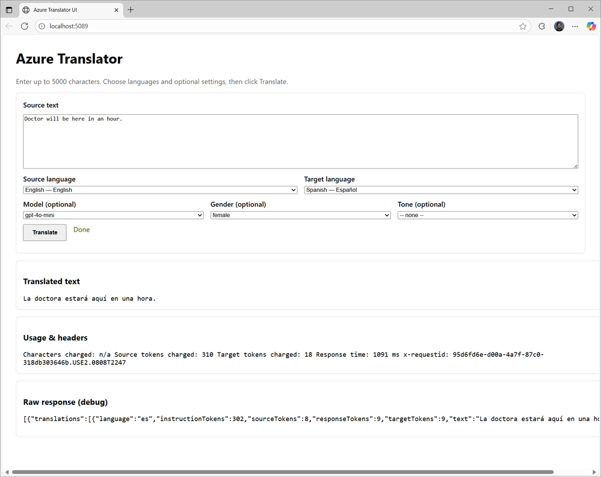This screenshot has width=601, height=477.
Task: Launch the Copilot sidebar icon
Action: pyautogui.click(x=591, y=26)
